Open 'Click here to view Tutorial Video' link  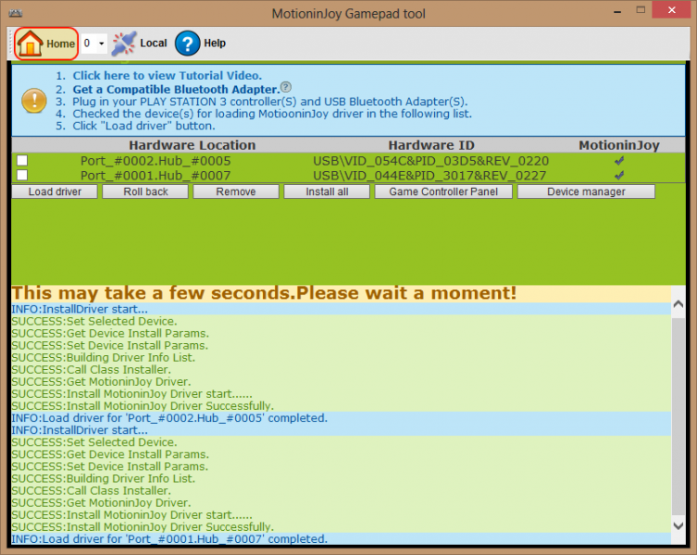tap(168, 76)
